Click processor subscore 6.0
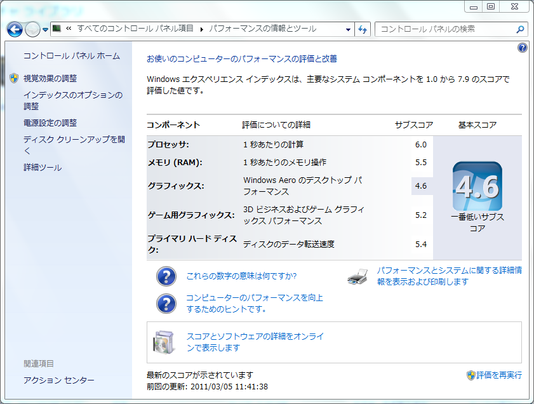This screenshot has width=534, height=404. pos(421,144)
